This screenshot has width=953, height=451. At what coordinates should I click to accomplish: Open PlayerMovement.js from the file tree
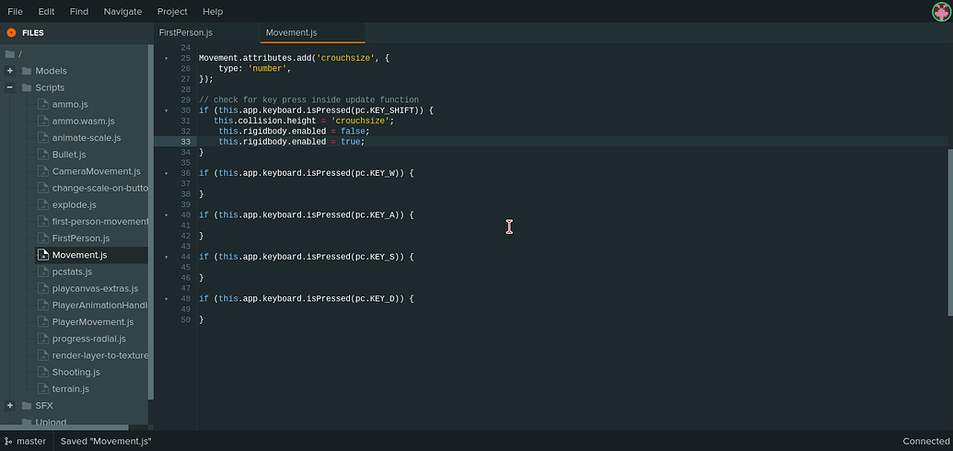click(92, 322)
